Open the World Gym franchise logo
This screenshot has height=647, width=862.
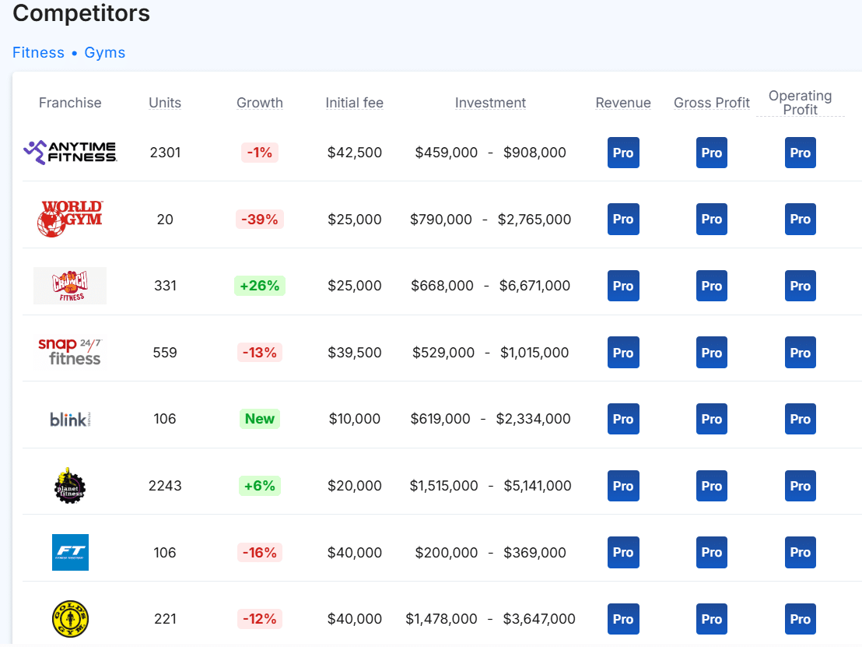(70, 219)
